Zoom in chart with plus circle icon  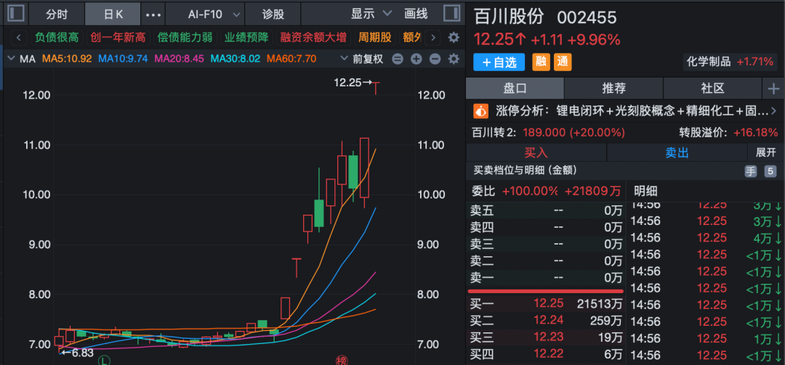coord(416,59)
